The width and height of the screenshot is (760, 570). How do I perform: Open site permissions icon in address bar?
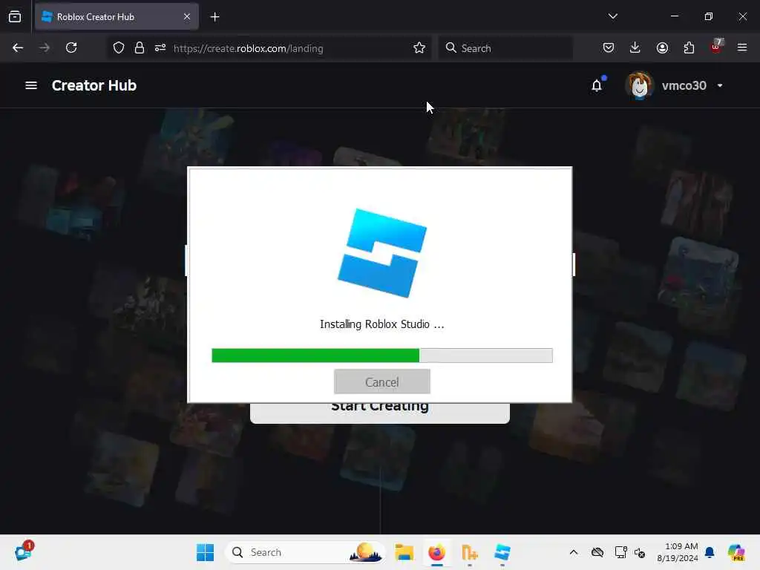[x=160, y=48]
